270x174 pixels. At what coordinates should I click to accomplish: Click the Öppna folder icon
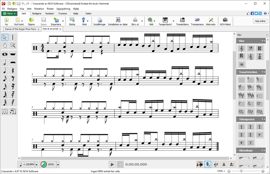pos(31,22)
